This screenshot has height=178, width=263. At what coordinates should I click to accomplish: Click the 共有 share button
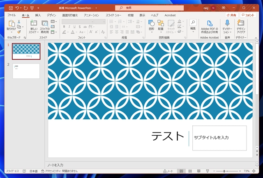point(231,15)
